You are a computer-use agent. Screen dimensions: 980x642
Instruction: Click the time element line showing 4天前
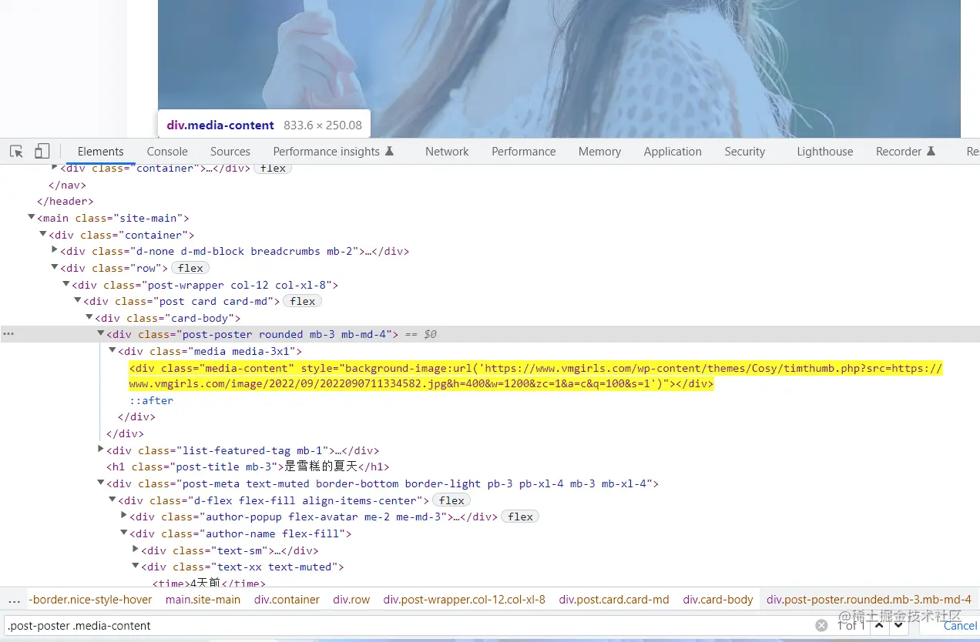[x=209, y=583]
